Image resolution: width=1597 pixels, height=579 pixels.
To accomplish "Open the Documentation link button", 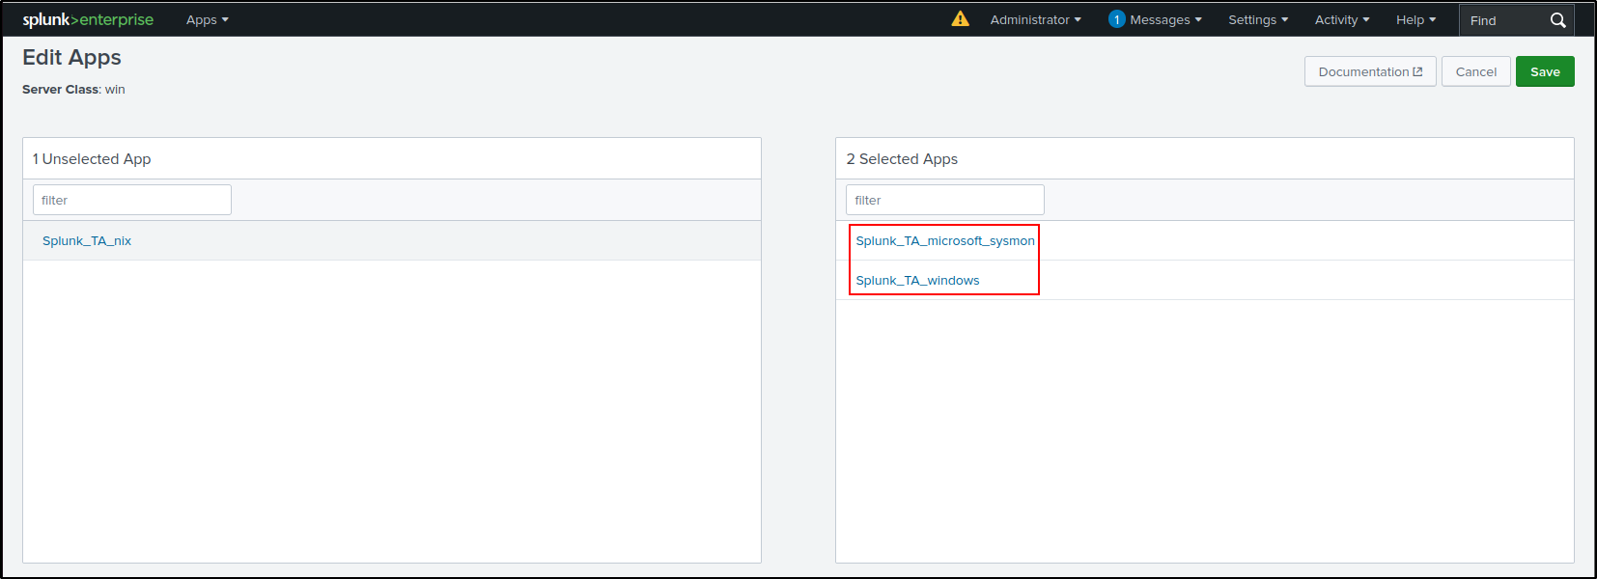I will [1370, 71].
